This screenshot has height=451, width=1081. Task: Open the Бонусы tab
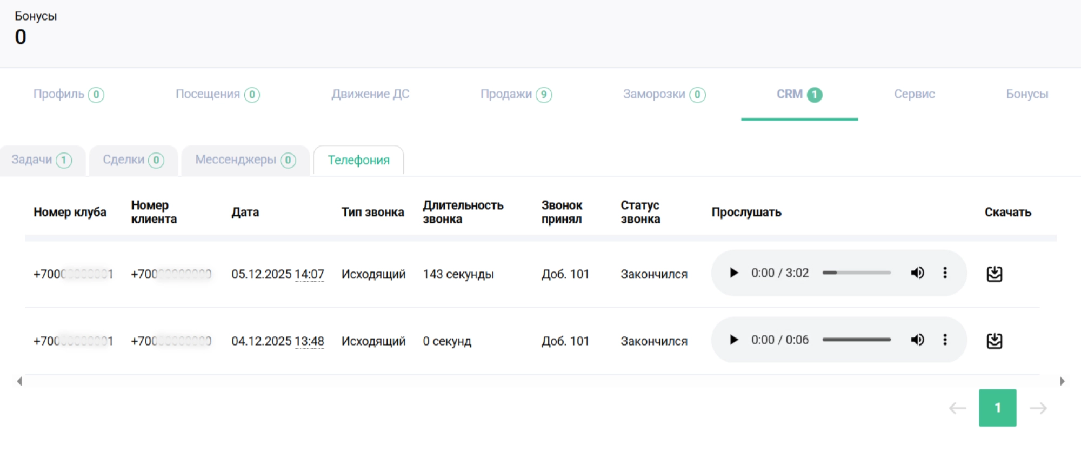coord(1027,94)
